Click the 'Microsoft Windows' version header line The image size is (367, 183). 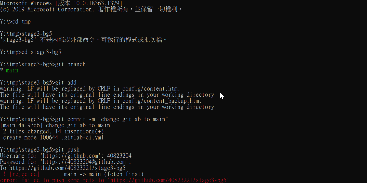click(x=61, y=3)
